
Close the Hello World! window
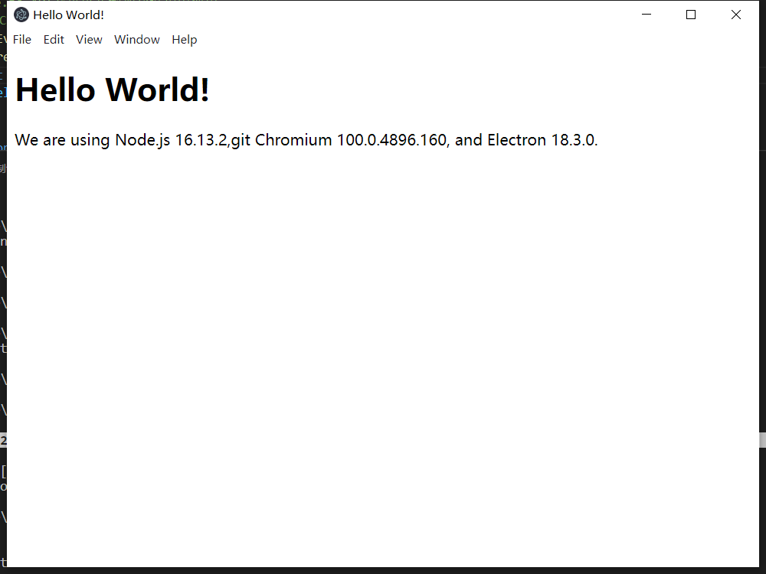tap(735, 15)
